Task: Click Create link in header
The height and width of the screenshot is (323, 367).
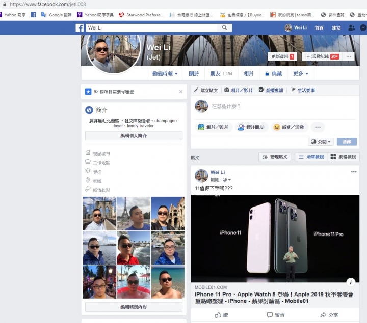Action: point(336,28)
